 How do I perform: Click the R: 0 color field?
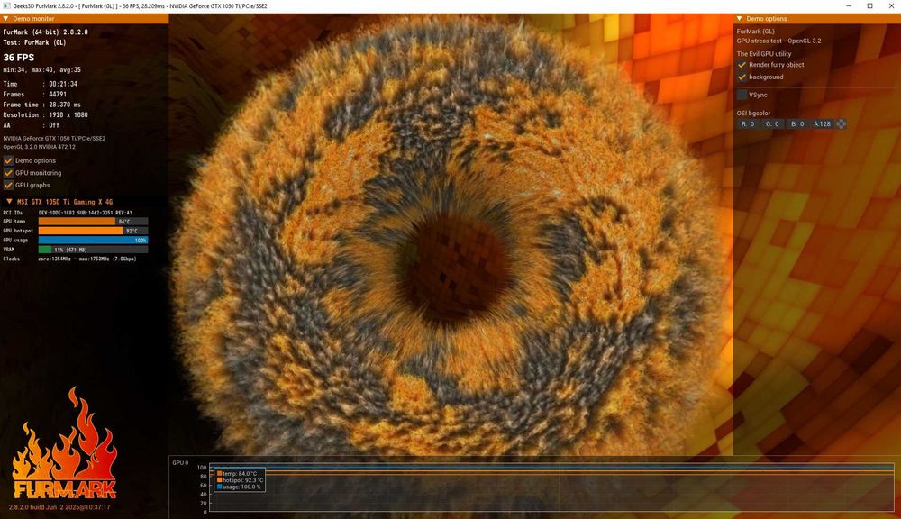click(x=748, y=124)
